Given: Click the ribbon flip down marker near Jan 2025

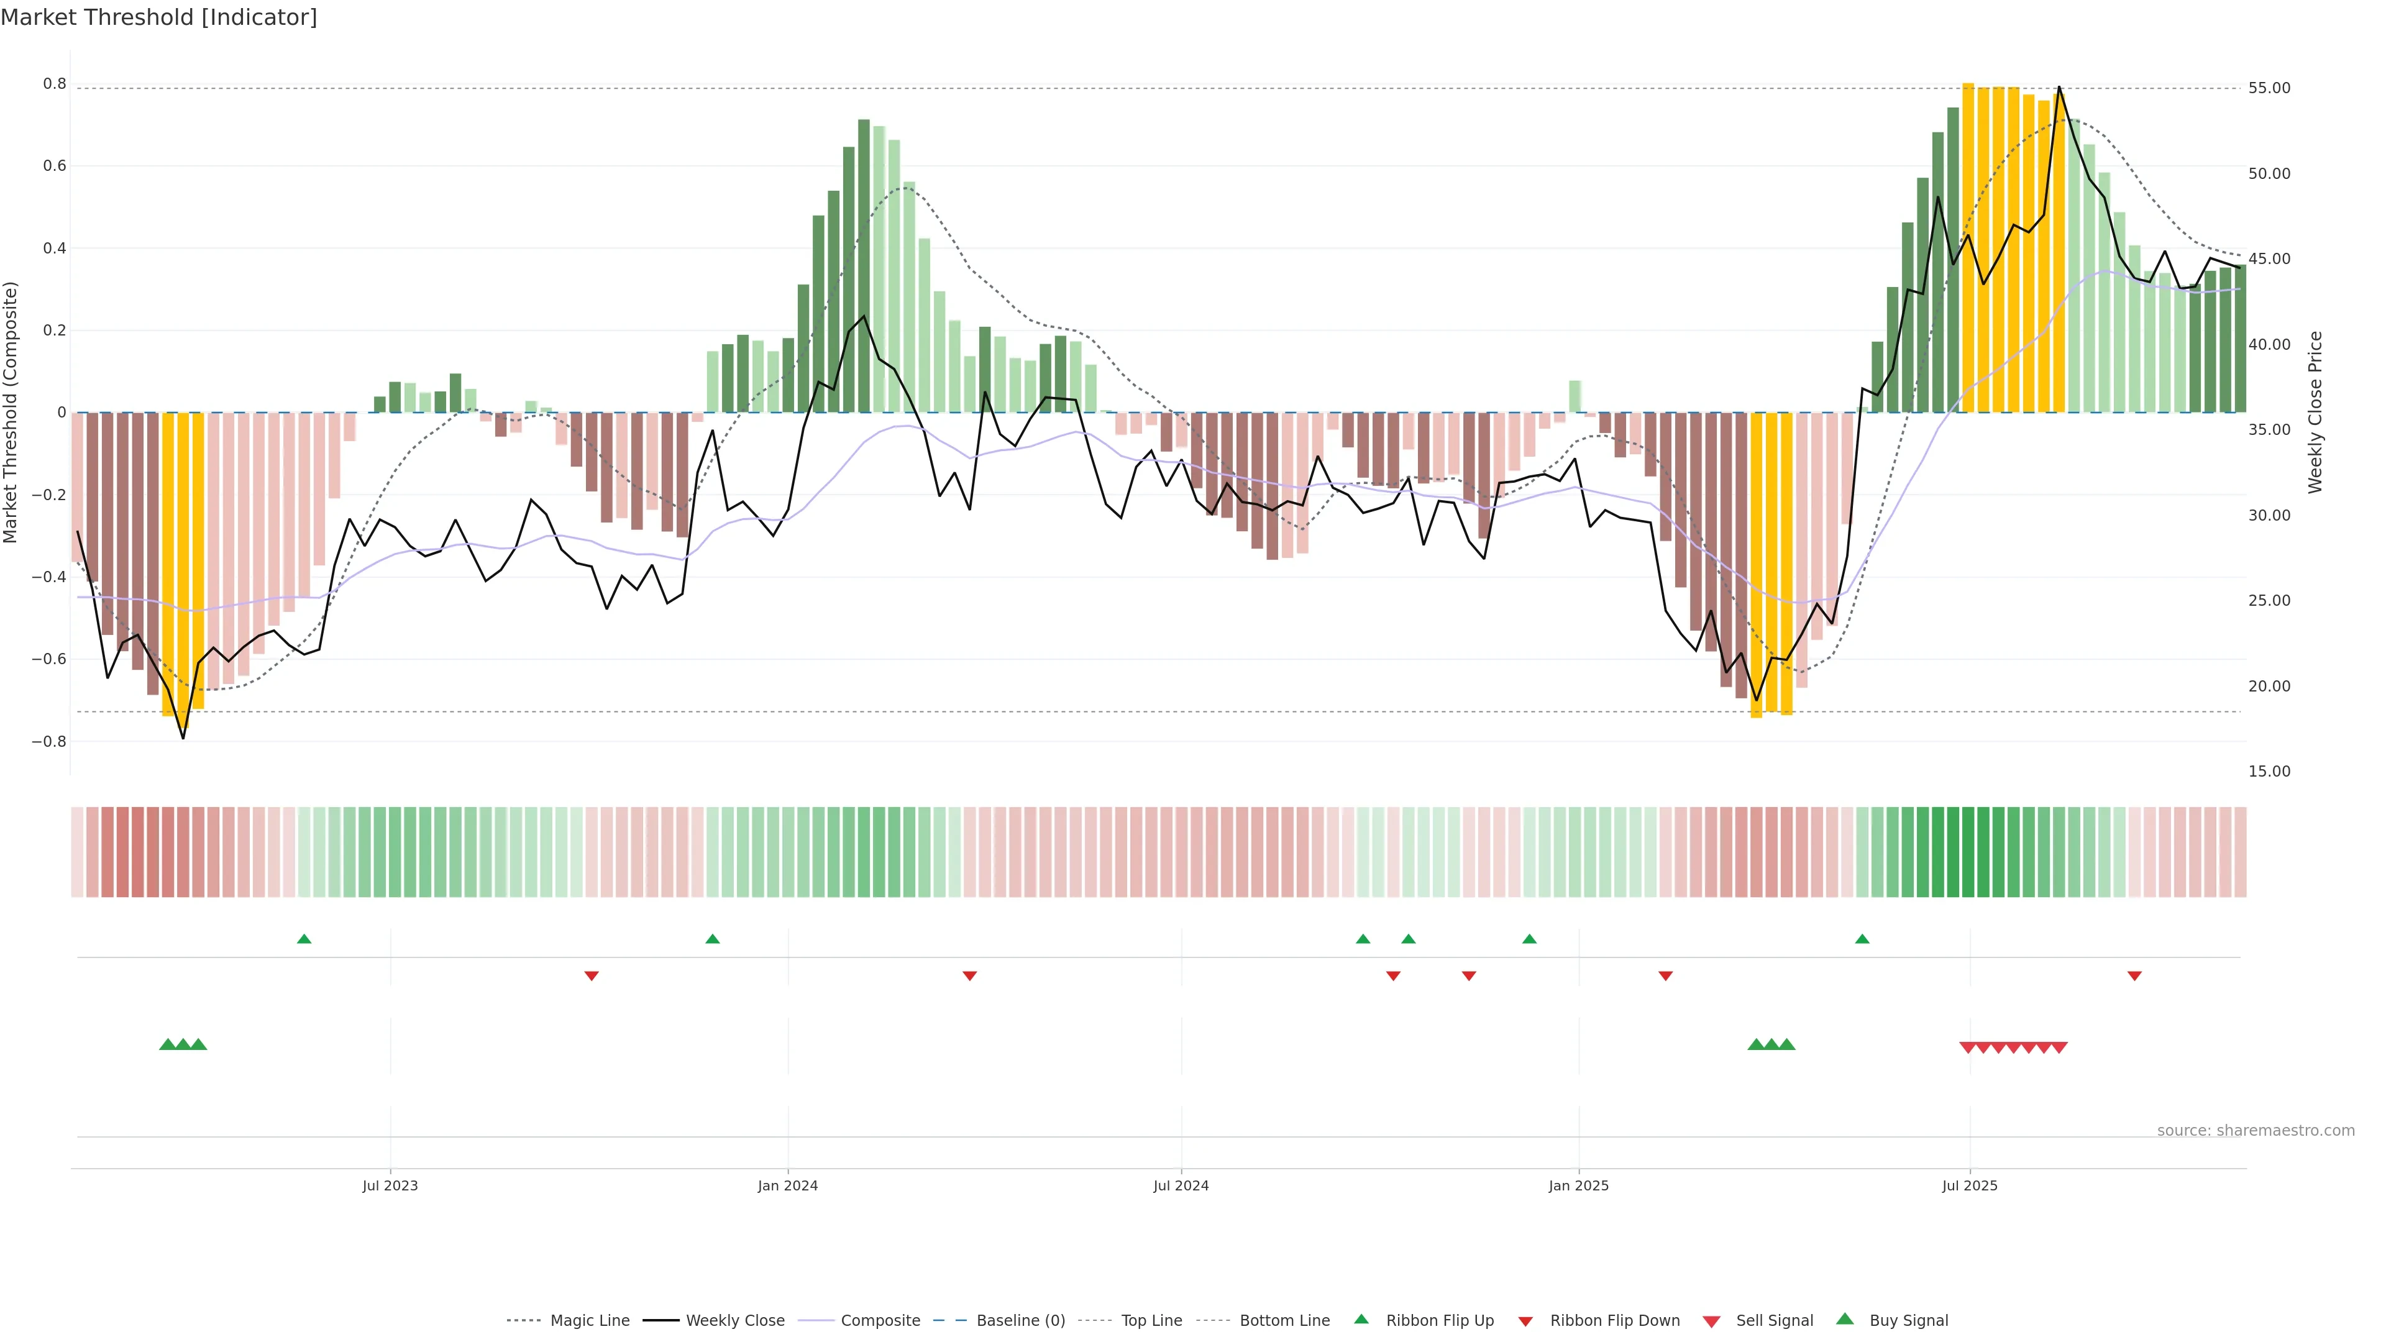Looking at the screenshot, I should point(1665,976).
